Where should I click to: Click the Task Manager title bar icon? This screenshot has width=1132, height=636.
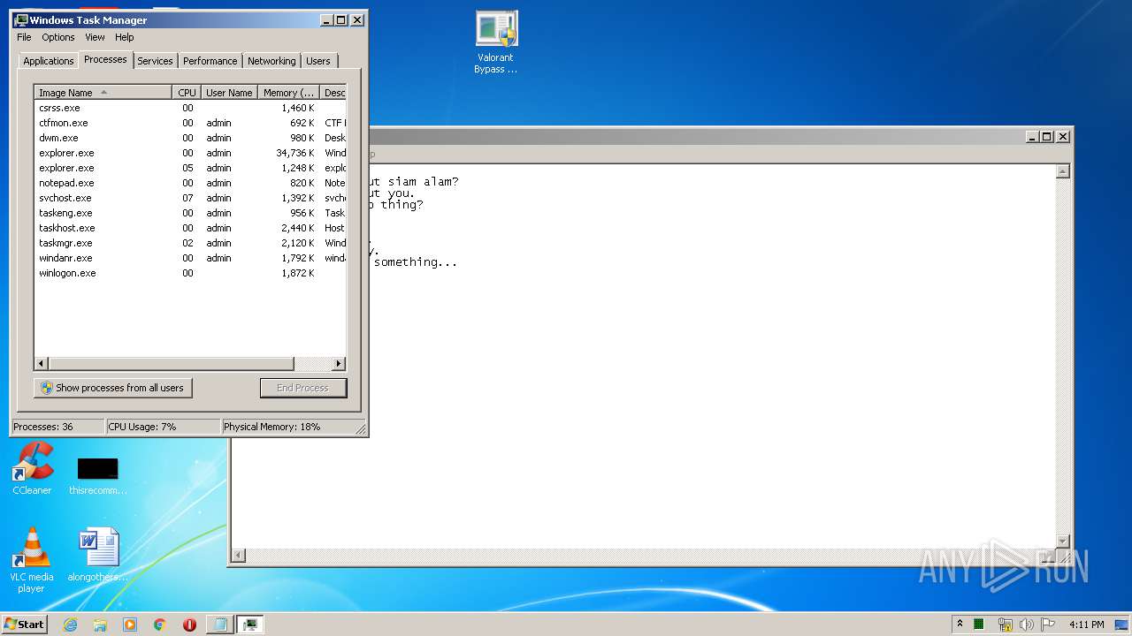click(21, 19)
